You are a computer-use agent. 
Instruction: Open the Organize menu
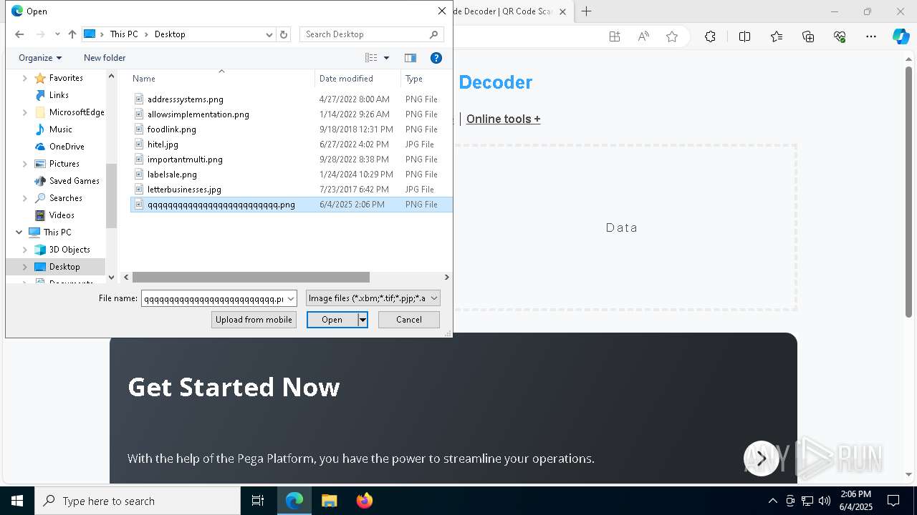pos(40,58)
